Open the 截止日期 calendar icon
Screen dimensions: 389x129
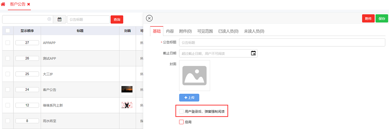pyautogui.click(x=253, y=53)
